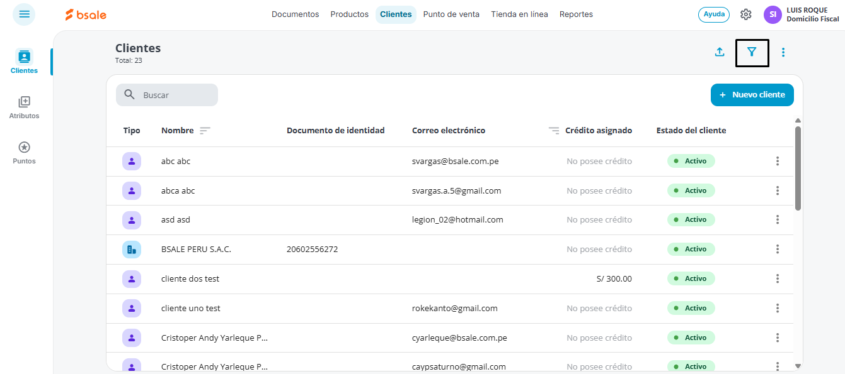Click company icon of BSALE PERU S.A.C.
This screenshot has height=374, width=845.
131,250
